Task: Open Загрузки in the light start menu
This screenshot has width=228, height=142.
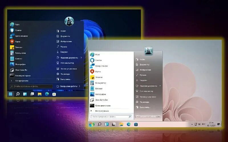Action: point(141,80)
